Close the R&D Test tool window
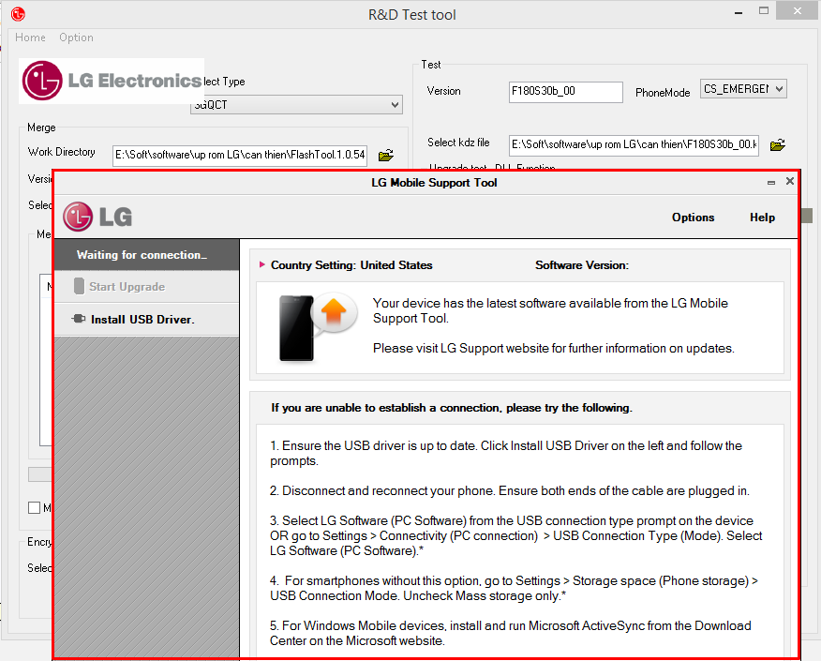821x661 pixels. click(x=797, y=10)
